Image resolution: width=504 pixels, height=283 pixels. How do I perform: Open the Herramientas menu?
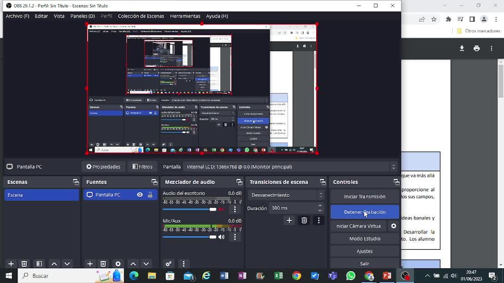pos(185,16)
